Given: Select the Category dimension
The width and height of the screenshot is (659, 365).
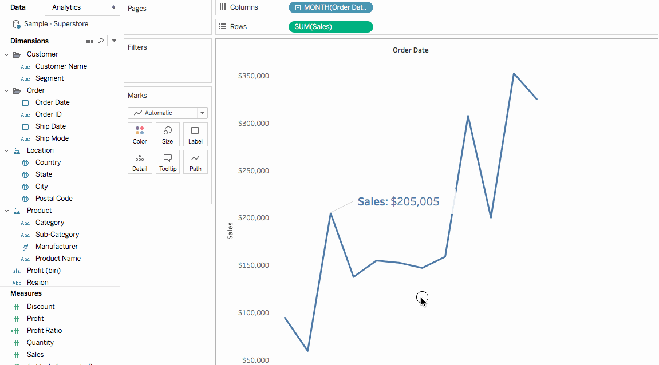Looking at the screenshot, I should point(50,222).
